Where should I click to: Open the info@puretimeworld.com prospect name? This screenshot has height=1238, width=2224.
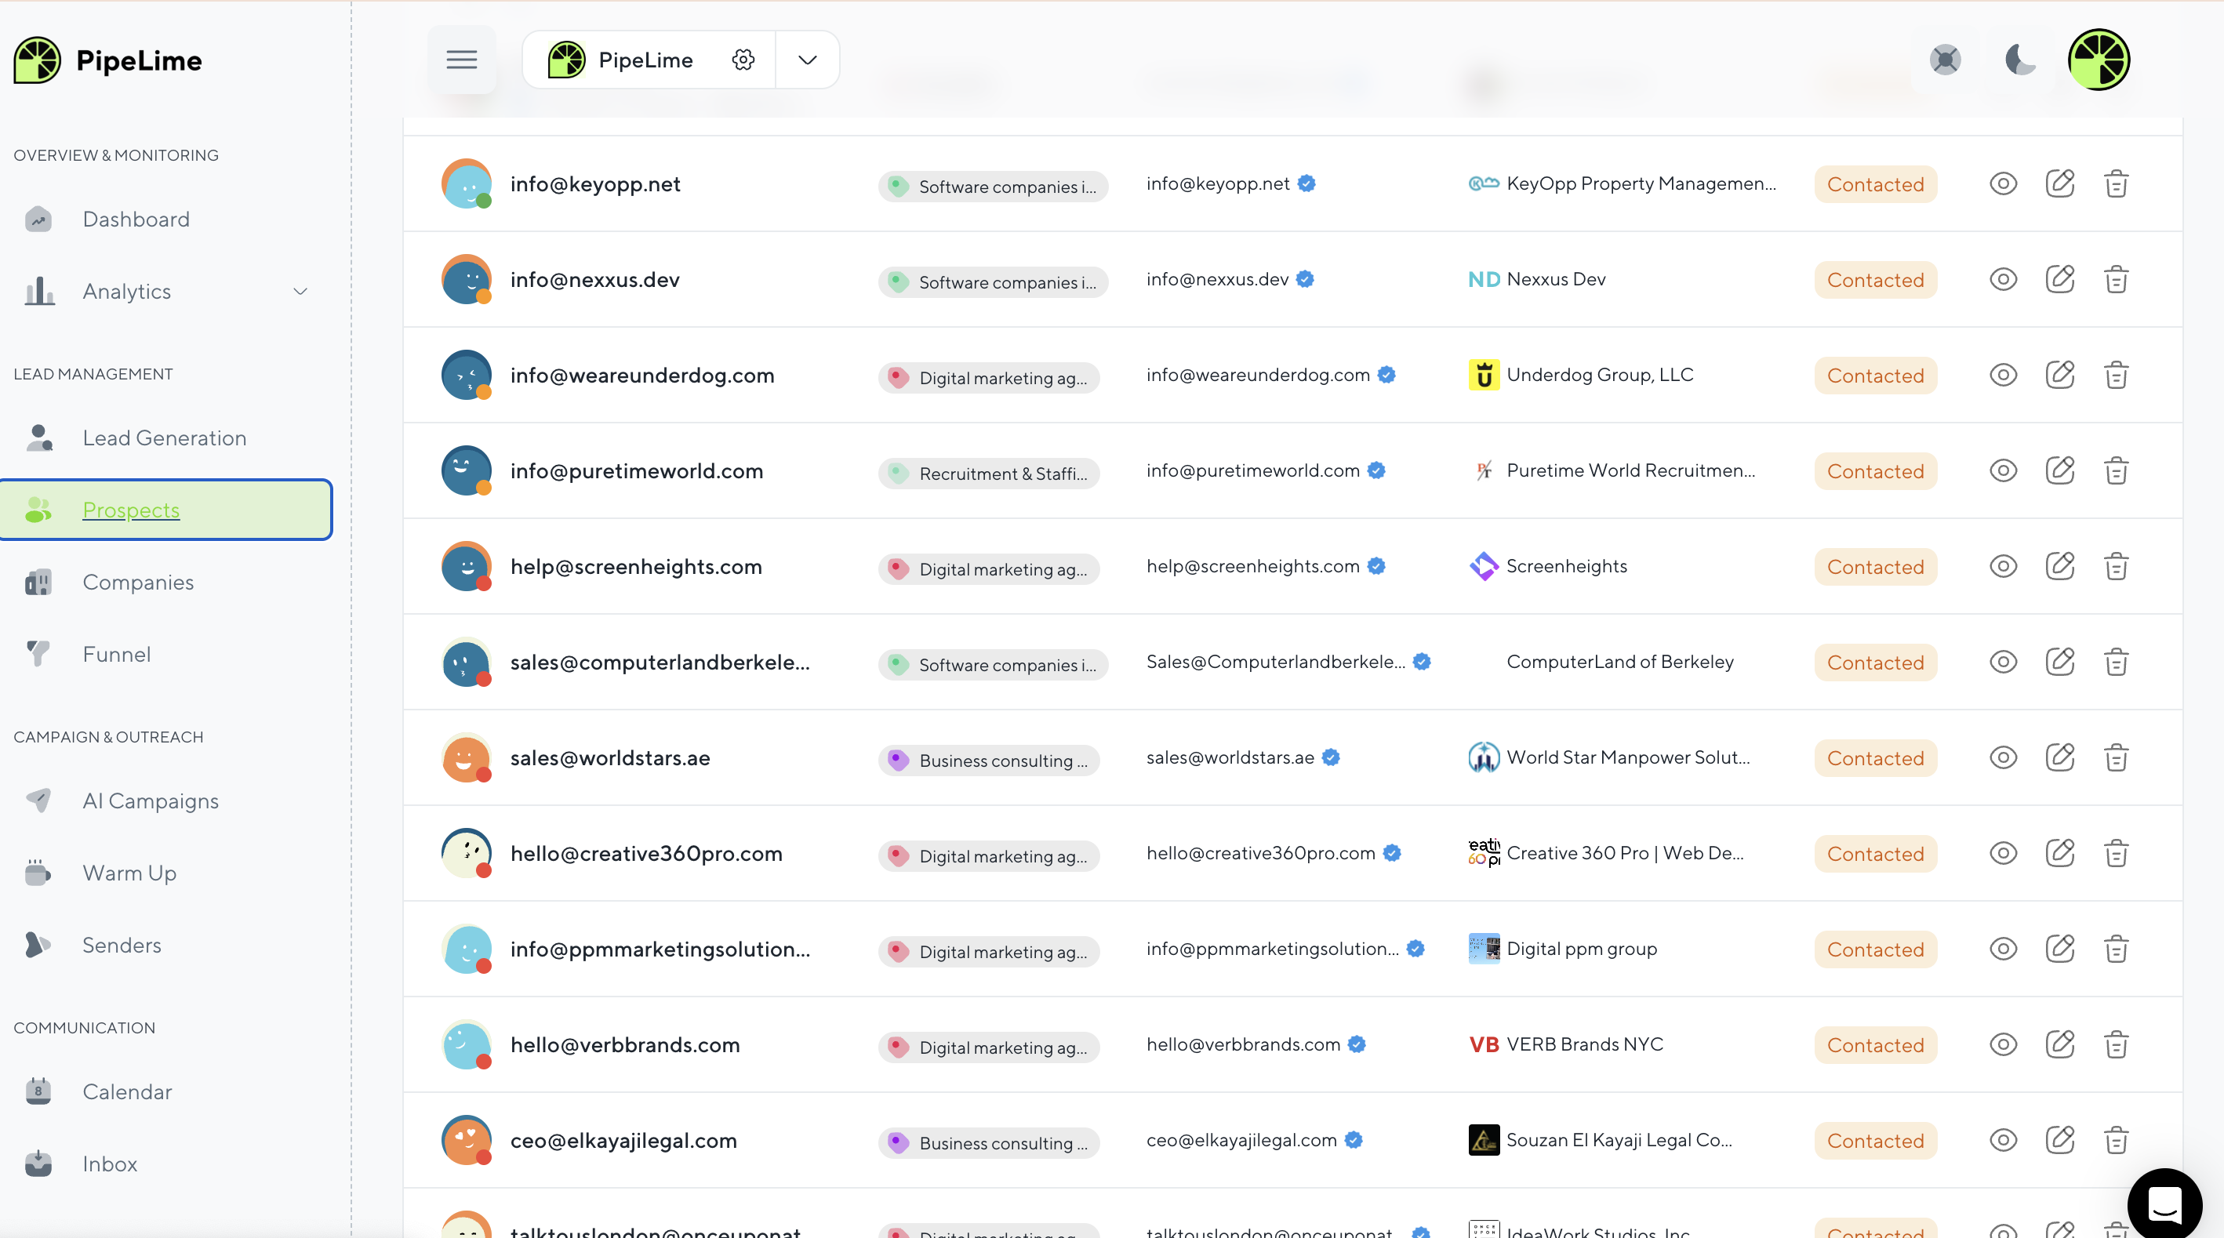coord(636,471)
